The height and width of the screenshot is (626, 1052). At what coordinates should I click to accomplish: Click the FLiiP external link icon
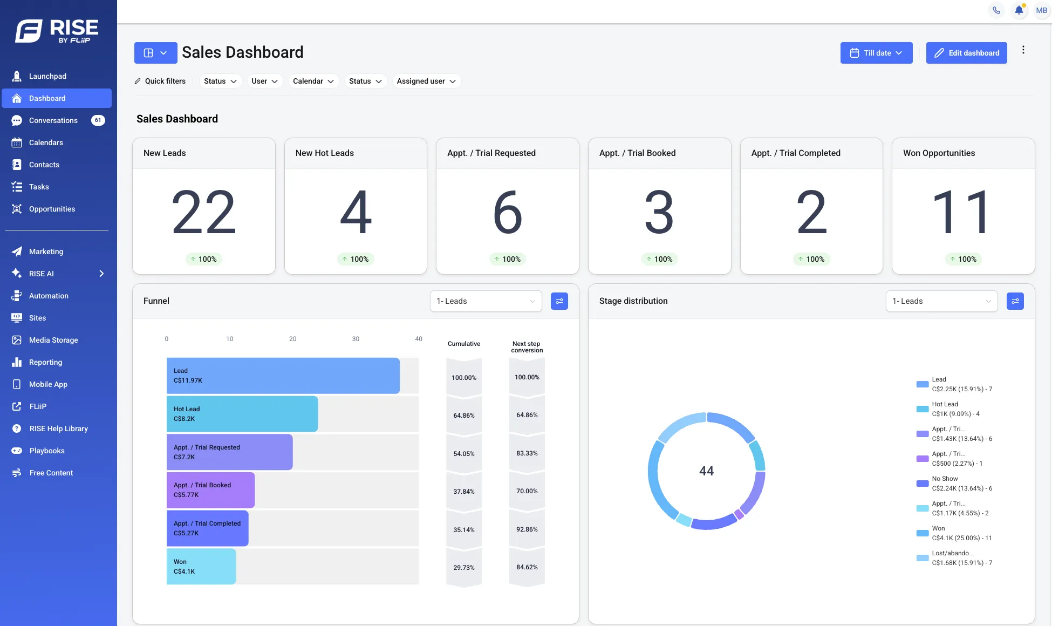(x=17, y=406)
